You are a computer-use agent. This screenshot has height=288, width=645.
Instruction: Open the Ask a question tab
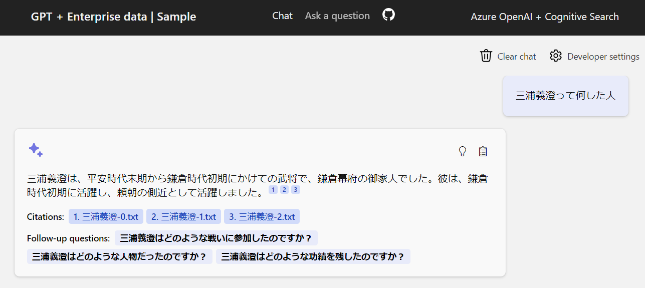point(337,16)
